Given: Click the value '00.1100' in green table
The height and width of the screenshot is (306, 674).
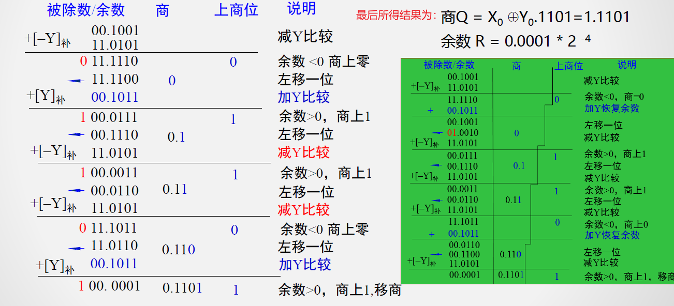Looking at the screenshot, I should (464, 254).
